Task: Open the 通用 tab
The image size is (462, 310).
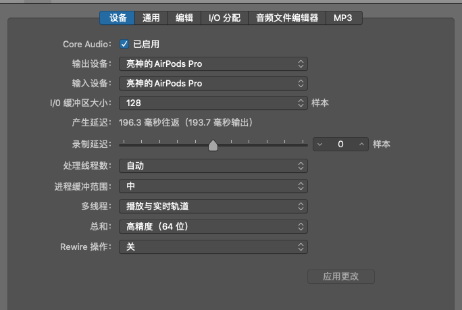Action: click(x=151, y=18)
